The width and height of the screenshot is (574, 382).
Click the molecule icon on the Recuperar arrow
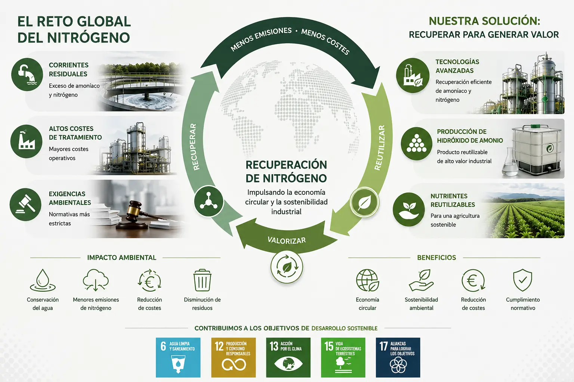click(209, 201)
